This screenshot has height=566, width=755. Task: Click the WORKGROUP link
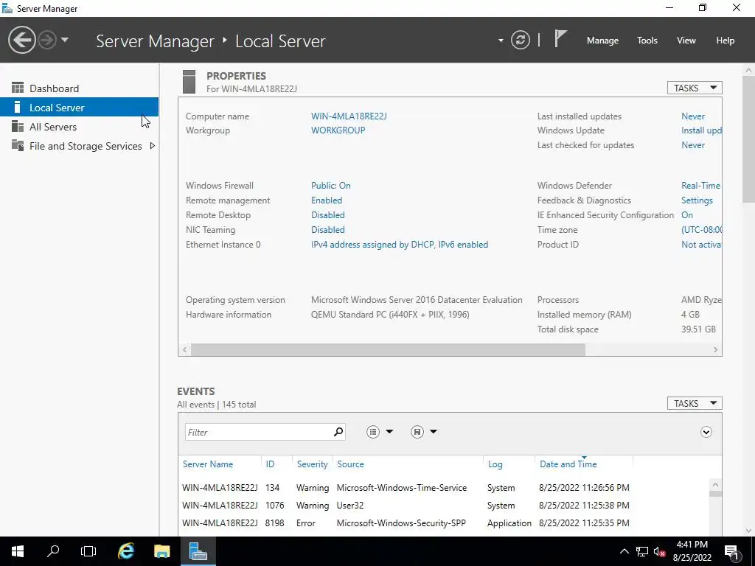[x=338, y=130]
